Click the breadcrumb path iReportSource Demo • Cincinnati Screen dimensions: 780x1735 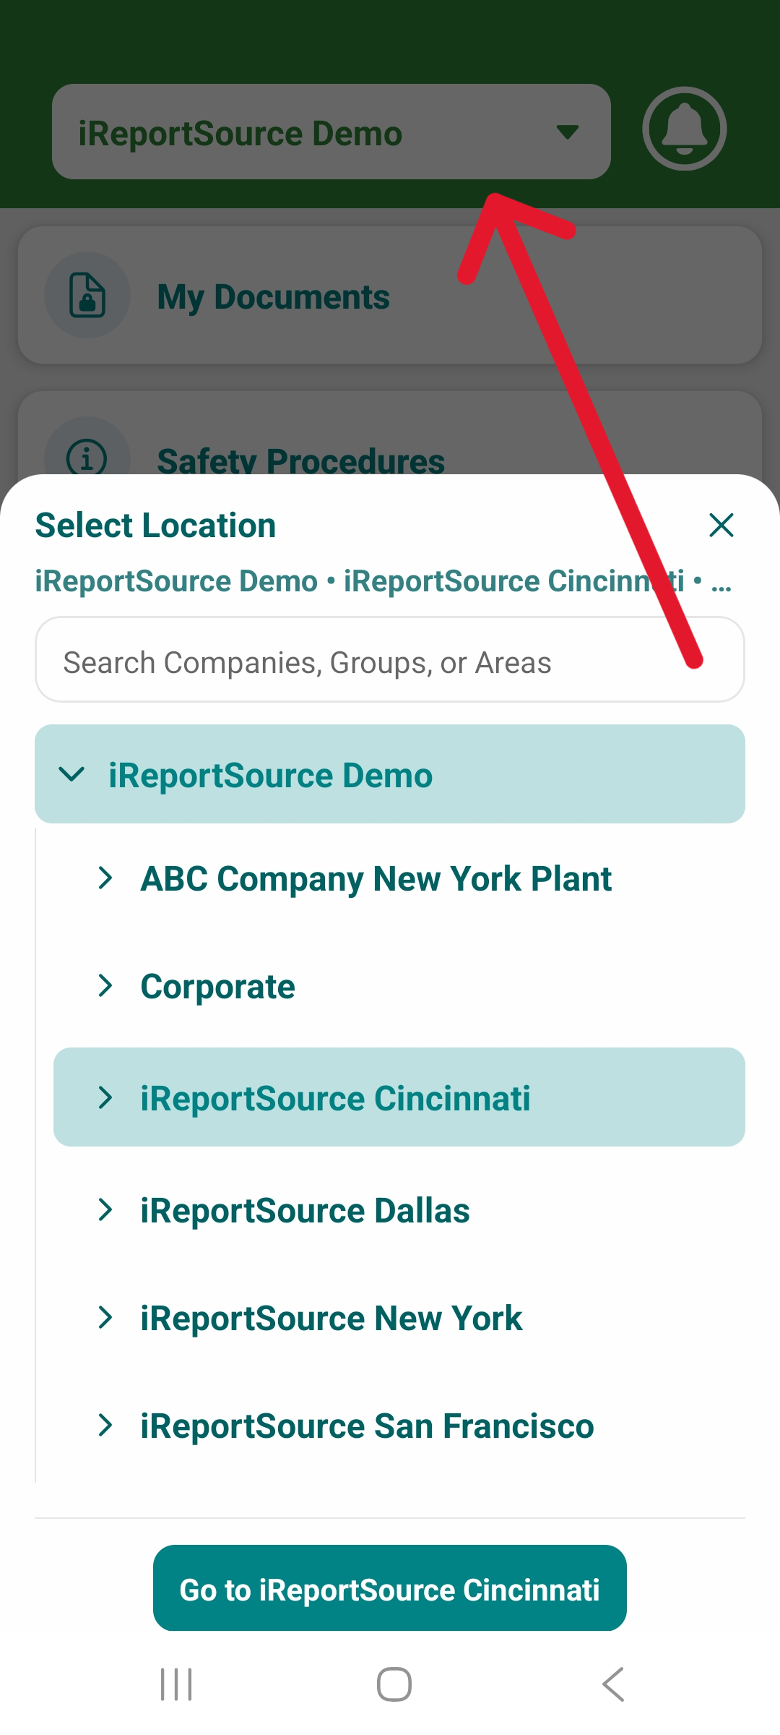pos(383,581)
